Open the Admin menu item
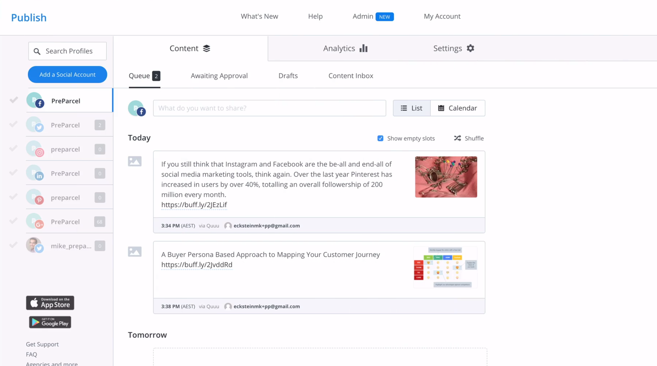The height and width of the screenshot is (366, 657). [373, 16]
